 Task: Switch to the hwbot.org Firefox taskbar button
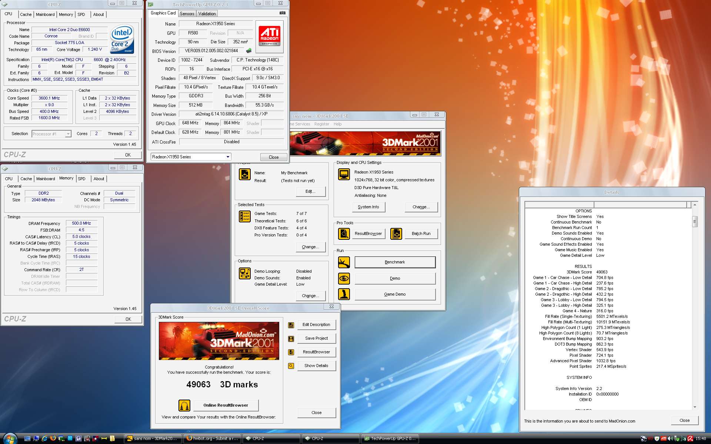213,438
